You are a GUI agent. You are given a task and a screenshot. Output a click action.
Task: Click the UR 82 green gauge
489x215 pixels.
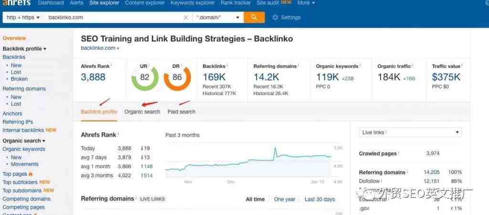[145, 77]
